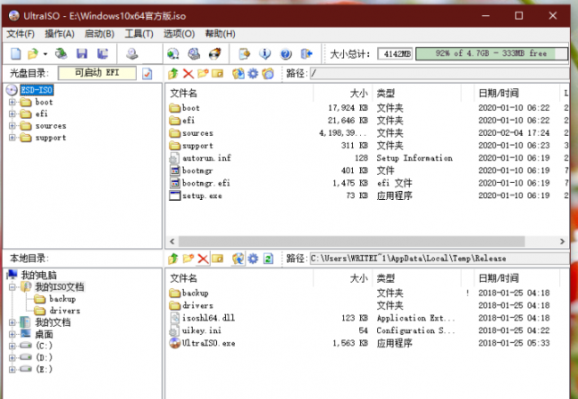Viewport: 578px width, 399px height.
Task: Click the Open CD/DVD disc toolbar icon
Action: pos(61,54)
